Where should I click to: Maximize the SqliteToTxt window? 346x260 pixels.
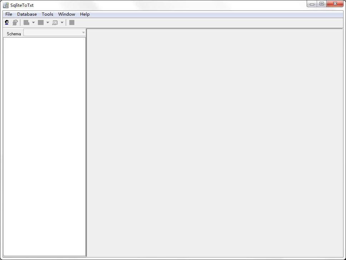pos(322,4)
